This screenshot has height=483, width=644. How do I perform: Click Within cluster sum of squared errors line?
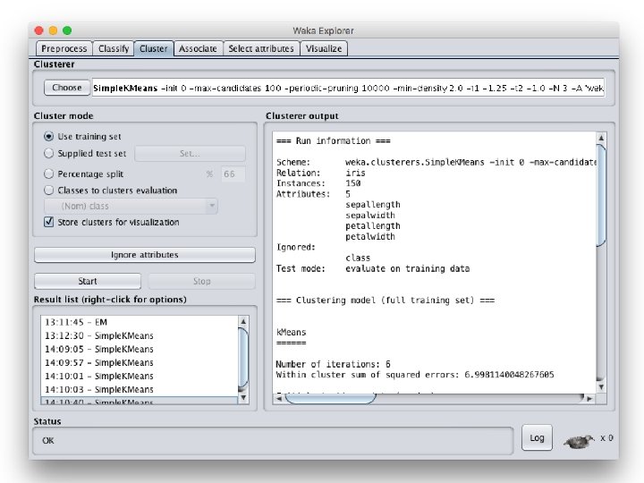point(415,375)
